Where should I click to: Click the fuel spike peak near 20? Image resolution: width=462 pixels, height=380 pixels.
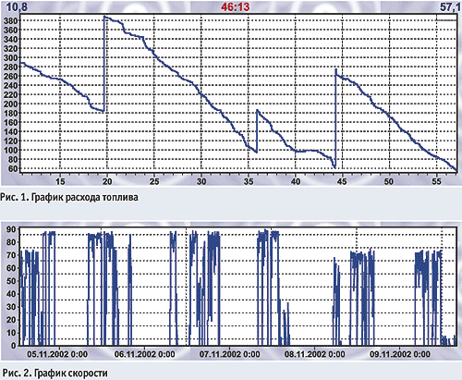tap(104, 17)
